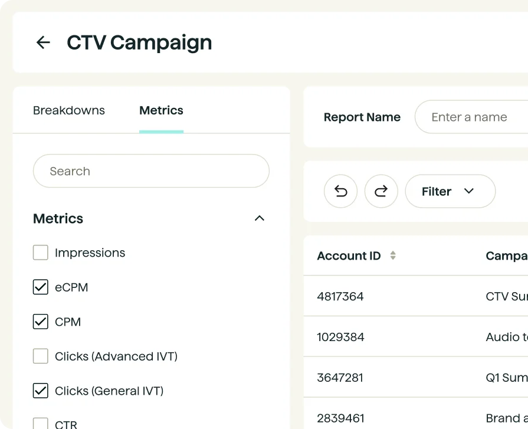Click the Account ID column header
Viewport: 528px width, 429px height.
click(349, 256)
